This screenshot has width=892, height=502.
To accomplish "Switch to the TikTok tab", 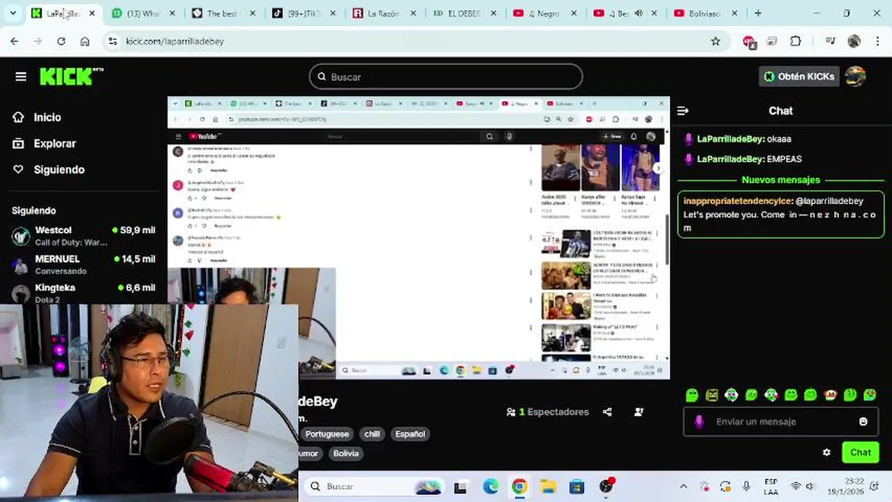I will click(304, 13).
